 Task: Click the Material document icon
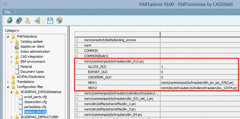17,67
